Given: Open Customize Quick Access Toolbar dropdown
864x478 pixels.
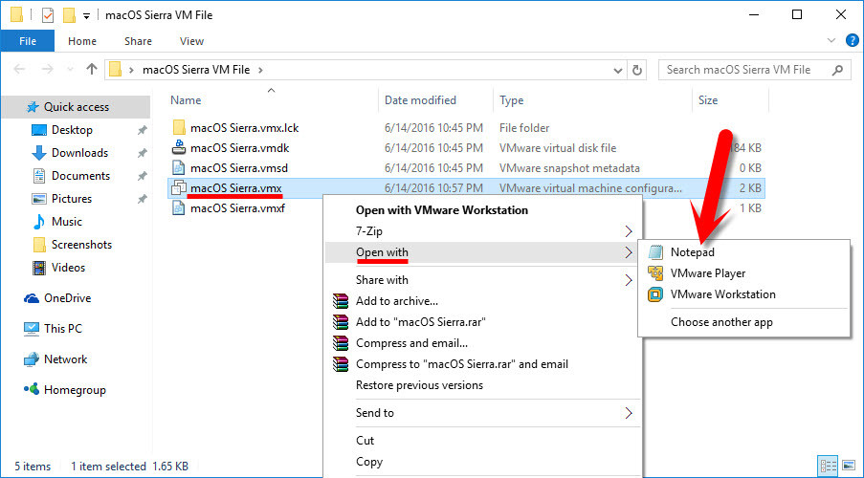Looking at the screenshot, I should [86, 15].
